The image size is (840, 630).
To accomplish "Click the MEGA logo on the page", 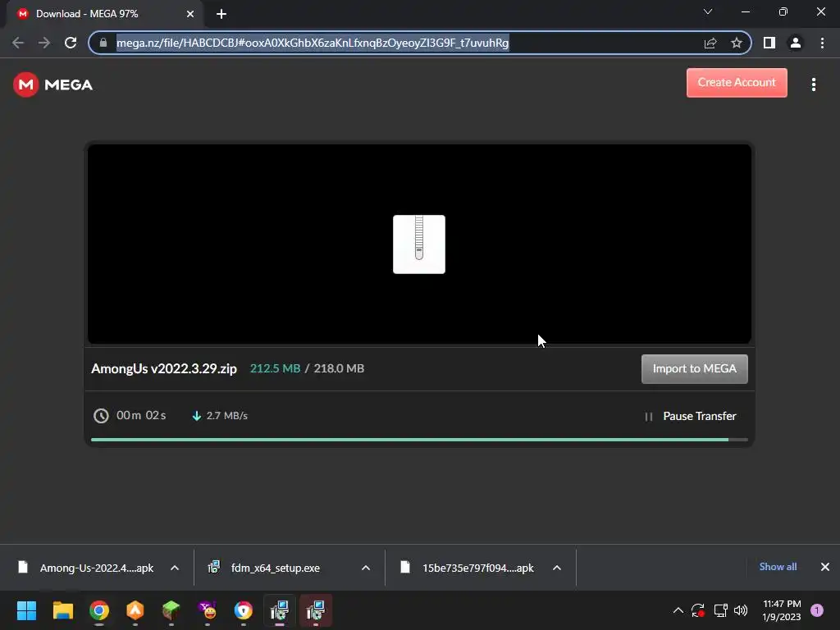I will coord(52,84).
